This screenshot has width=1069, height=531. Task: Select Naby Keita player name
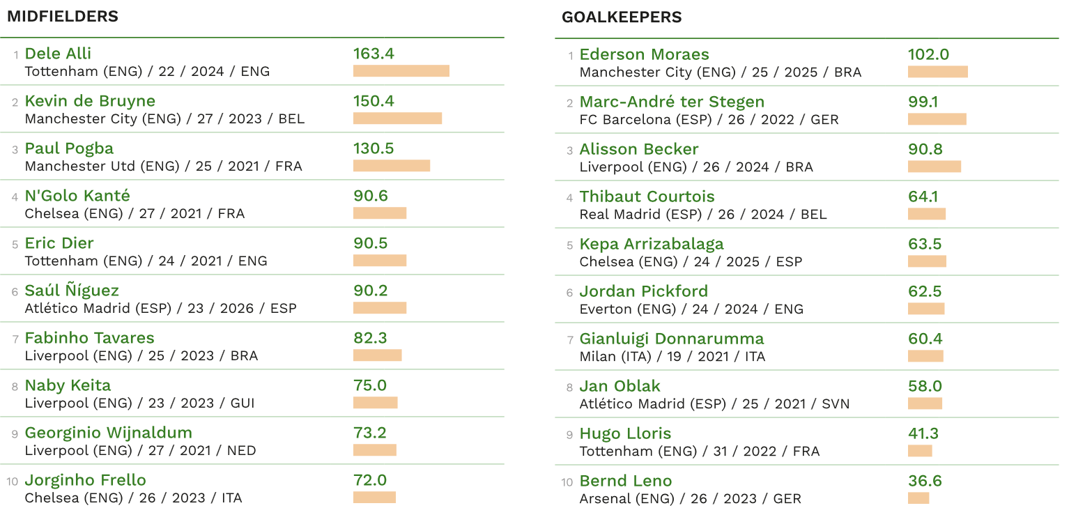68,385
